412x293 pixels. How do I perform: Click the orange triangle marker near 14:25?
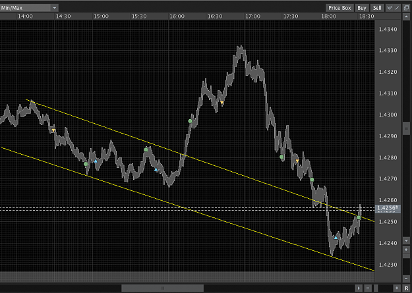[x=53, y=130]
